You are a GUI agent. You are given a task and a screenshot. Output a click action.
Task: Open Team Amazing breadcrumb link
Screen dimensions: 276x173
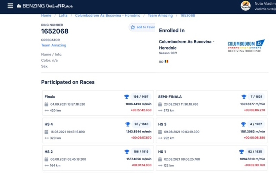(x=160, y=15)
